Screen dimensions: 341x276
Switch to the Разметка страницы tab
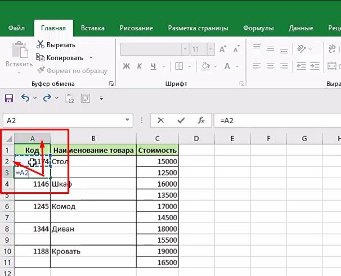[198, 28]
